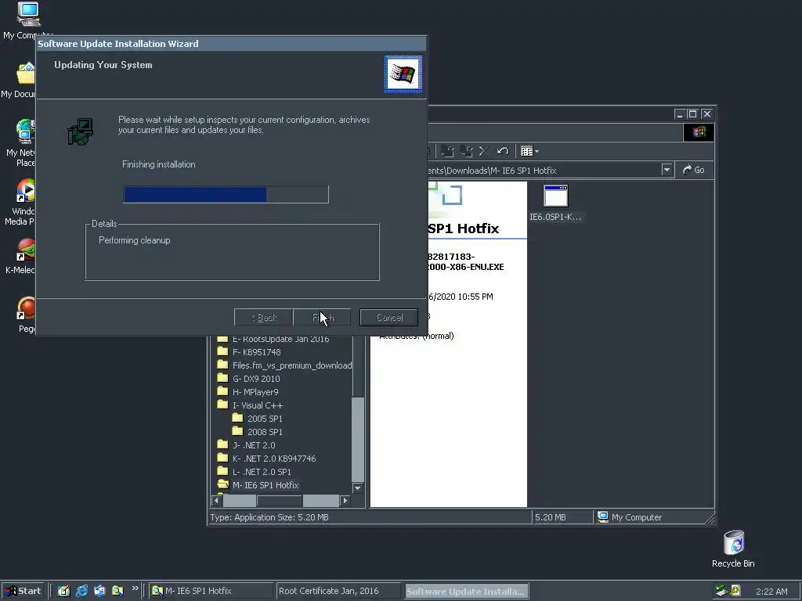802x601 pixels.
Task: Click the 2:22 AM taskbar clock
Action: coord(771,592)
